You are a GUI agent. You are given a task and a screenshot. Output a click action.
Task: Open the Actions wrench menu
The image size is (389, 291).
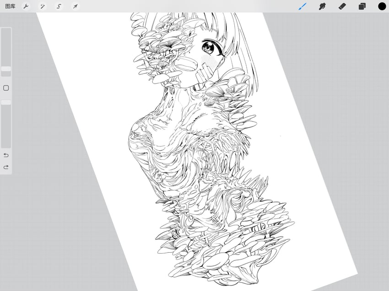[x=26, y=6]
